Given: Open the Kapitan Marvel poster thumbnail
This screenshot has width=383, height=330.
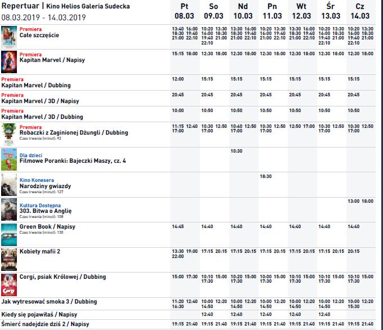Looking at the screenshot, I should pyautogui.click(x=9, y=62).
